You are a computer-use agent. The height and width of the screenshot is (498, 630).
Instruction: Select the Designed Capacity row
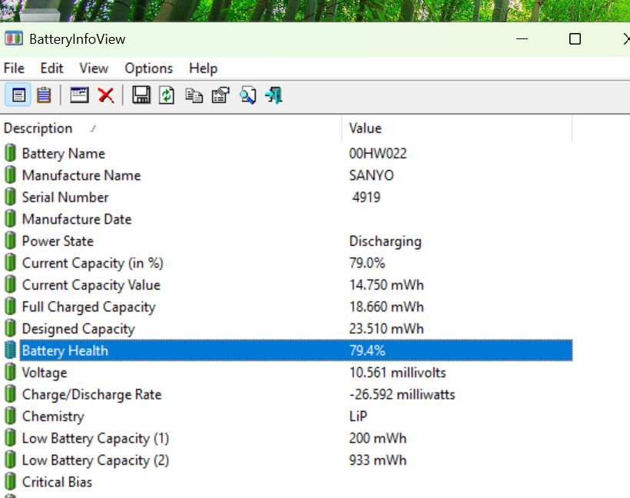click(x=78, y=329)
